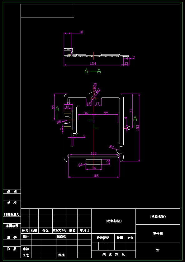Select the "年月日" header cell
The height and width of the screenshot is (262, 185).
pos(84,230)
